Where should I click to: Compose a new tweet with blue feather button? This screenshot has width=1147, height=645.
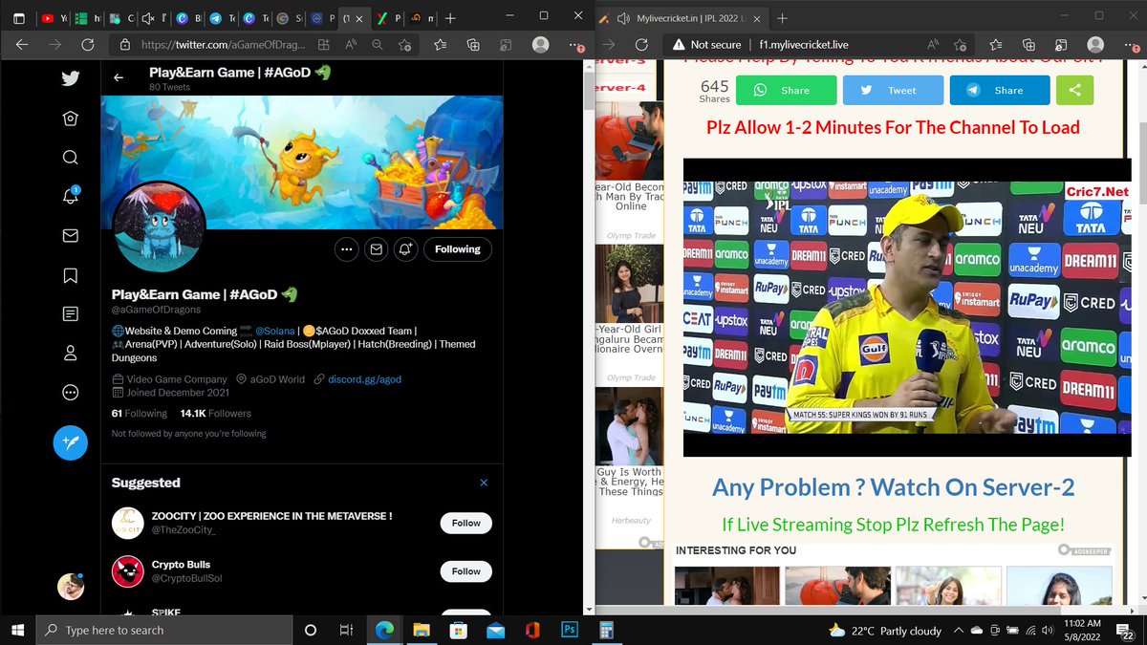70,442
